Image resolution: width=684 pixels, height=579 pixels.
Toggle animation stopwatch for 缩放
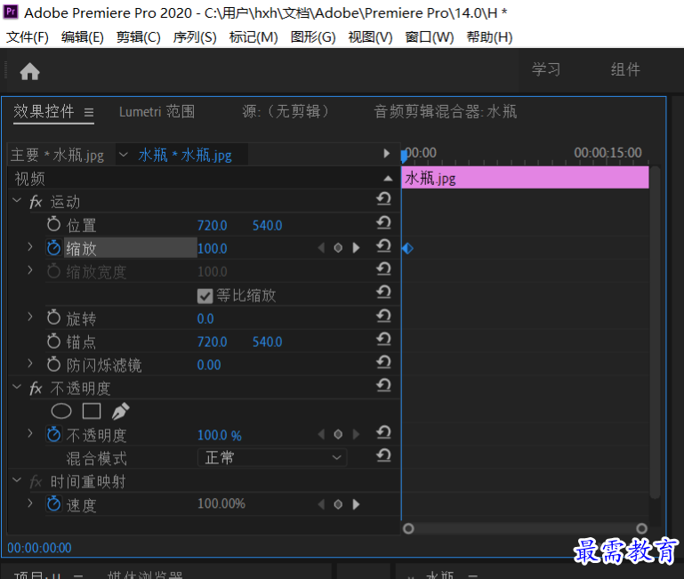[53, 248]
